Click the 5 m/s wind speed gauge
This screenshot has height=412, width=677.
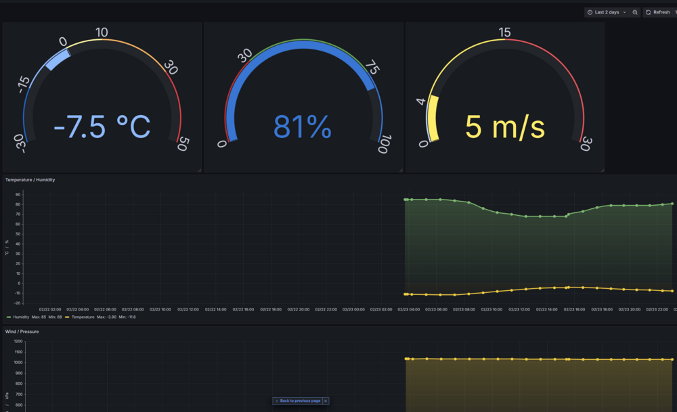[x=505, y=127]
